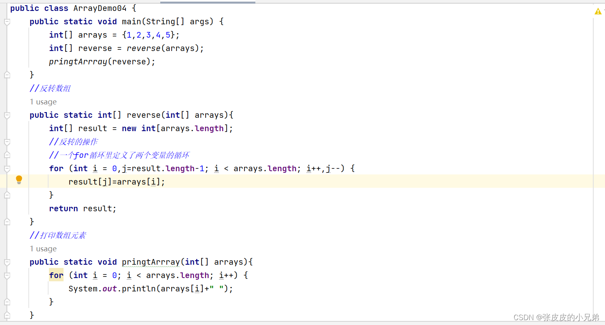605x325 pixels.
Task: Click 'main' in method declaration
Action: click(x=132, y=22)
